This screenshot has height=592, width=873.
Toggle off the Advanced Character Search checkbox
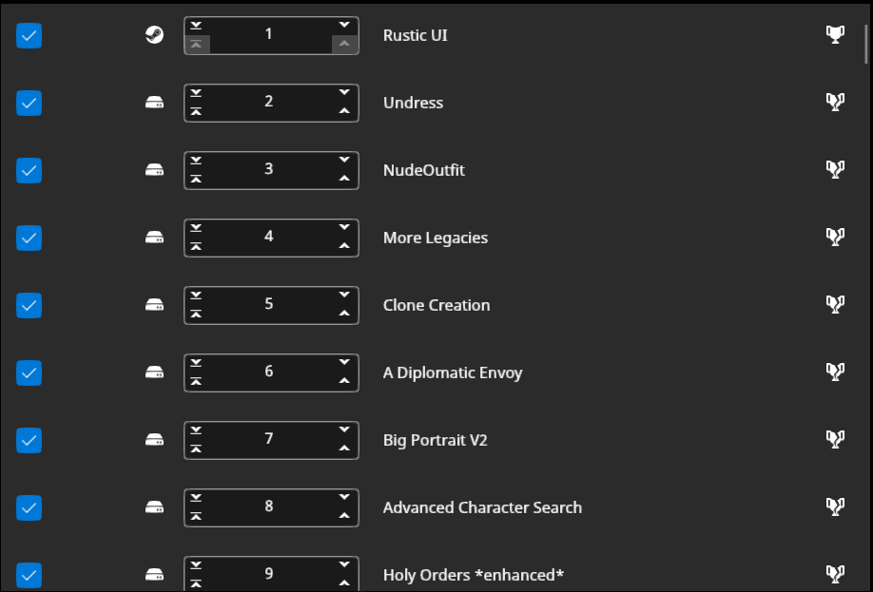click(29, 508)
